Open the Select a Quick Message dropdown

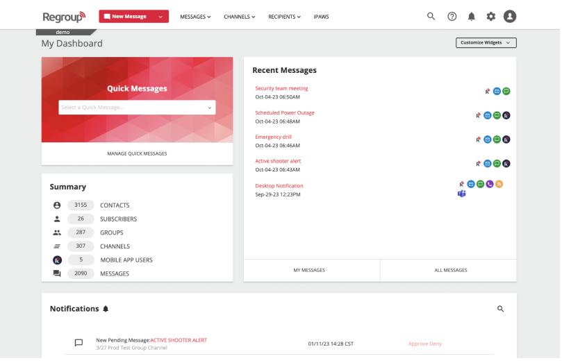pos(137,108)
